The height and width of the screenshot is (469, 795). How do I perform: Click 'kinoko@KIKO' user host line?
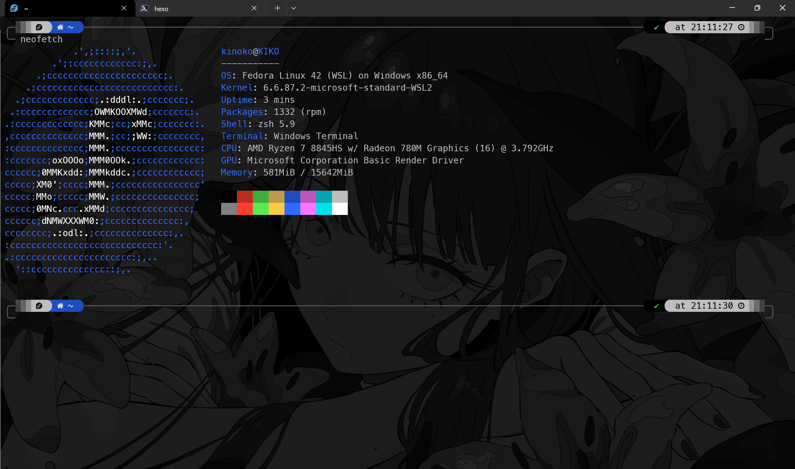pyautogui.click(x=250, y=51)
